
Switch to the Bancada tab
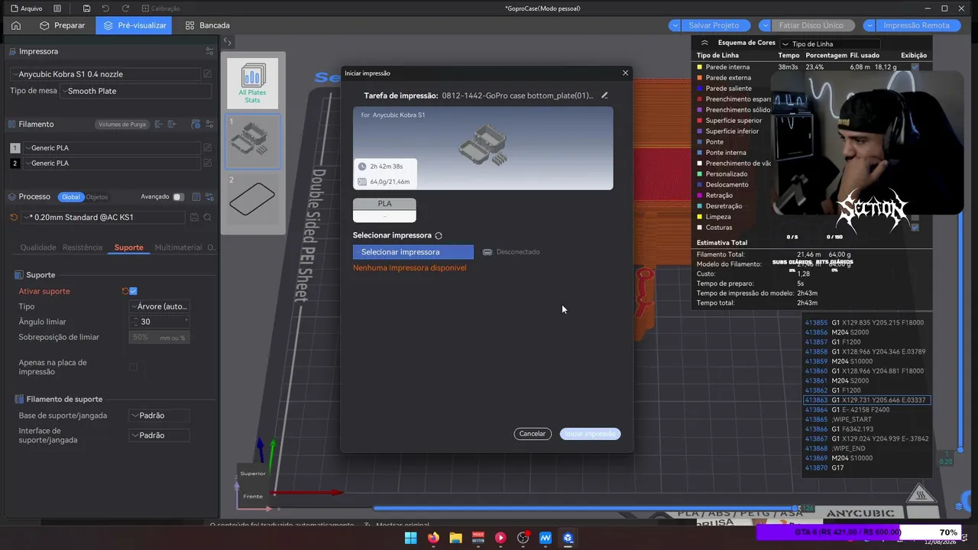(x=207, y=25)
